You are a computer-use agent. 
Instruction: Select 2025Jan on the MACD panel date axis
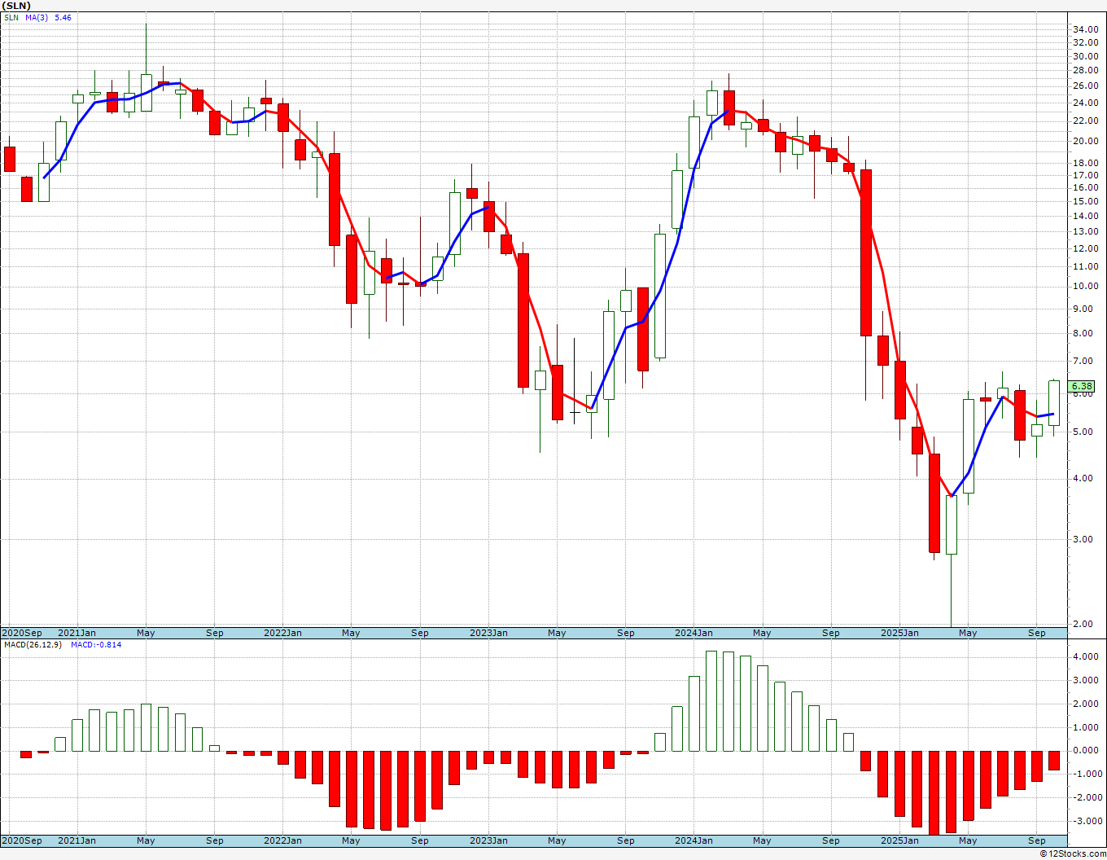[899, 840]
